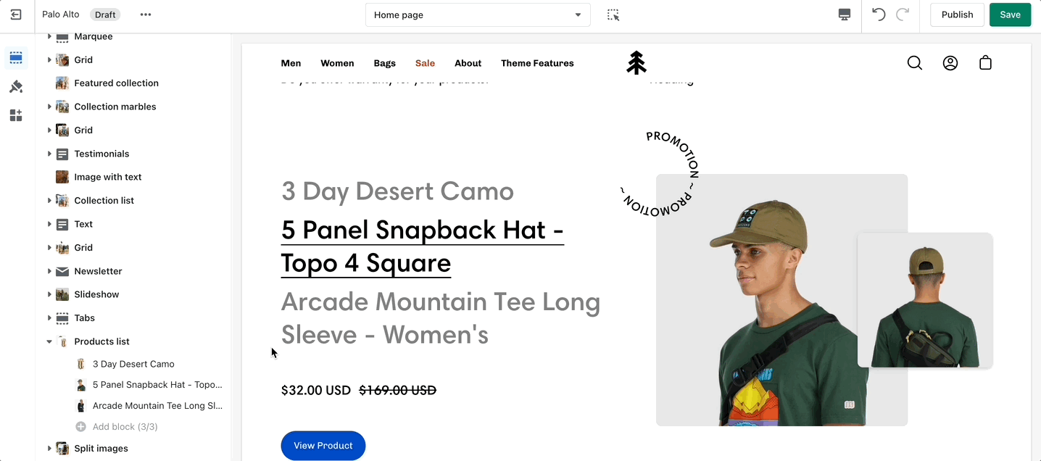
Task: Open the shopping bag cart icon
Action: [x=985, y=63]
